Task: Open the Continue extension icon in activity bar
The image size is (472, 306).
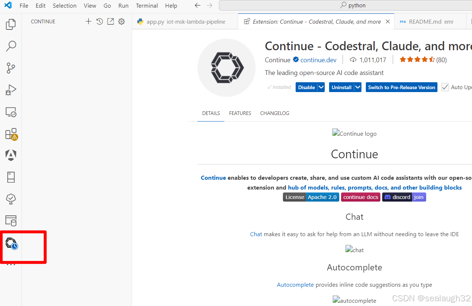Action: [x=11, y=243]
